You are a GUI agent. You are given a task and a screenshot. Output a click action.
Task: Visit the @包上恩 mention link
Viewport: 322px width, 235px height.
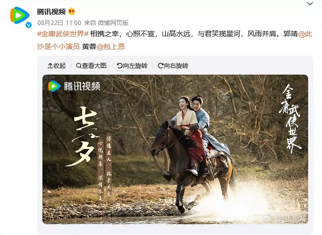click(x=111, y=47)
